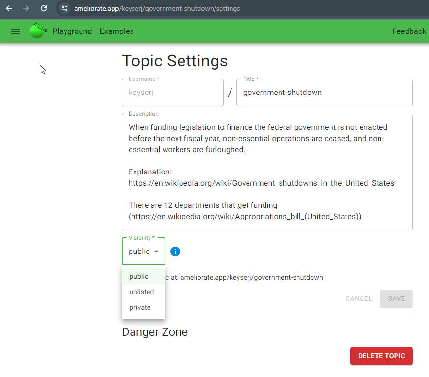The width and height of the screenshot is (429, 377).
Task: Collapse the Visibility dropdown
Action: 144,251
